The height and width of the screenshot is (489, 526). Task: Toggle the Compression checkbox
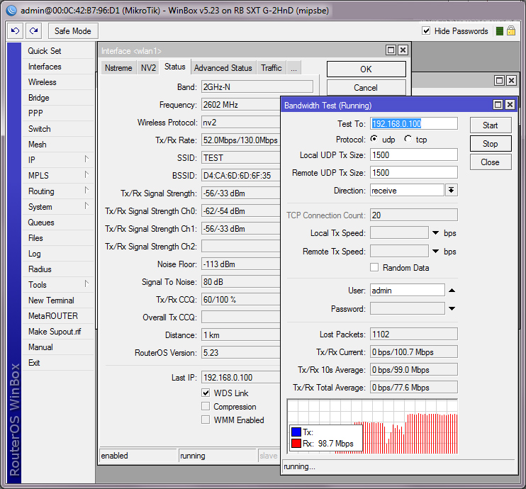pyautogui.click(x=206, y=406)
